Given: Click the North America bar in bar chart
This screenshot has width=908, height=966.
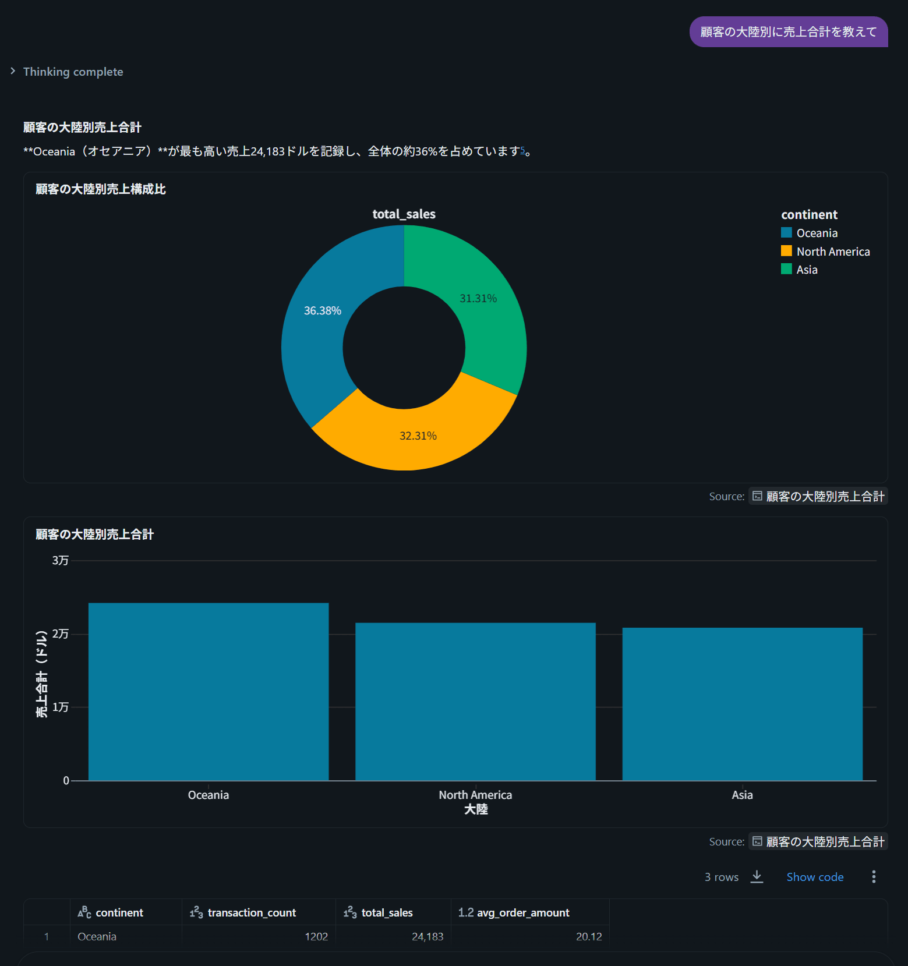Looking at the screenshot, I should 475,702.
